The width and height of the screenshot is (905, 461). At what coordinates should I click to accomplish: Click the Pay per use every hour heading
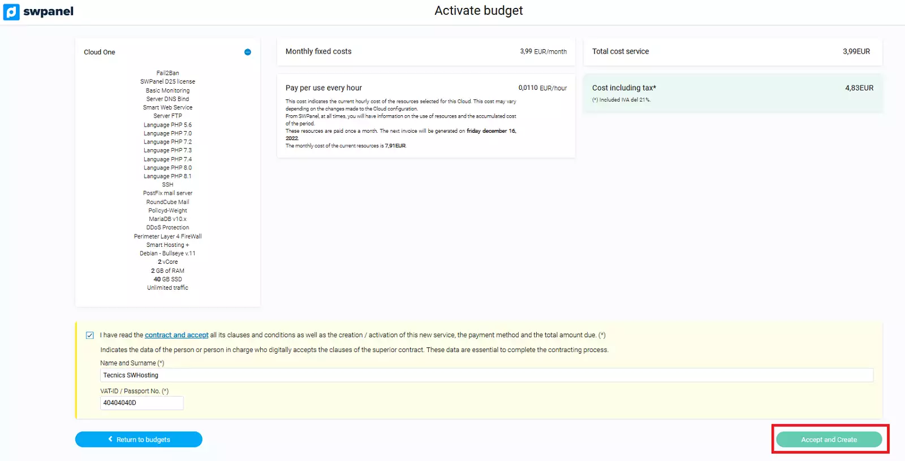click(x=324, y=88)
